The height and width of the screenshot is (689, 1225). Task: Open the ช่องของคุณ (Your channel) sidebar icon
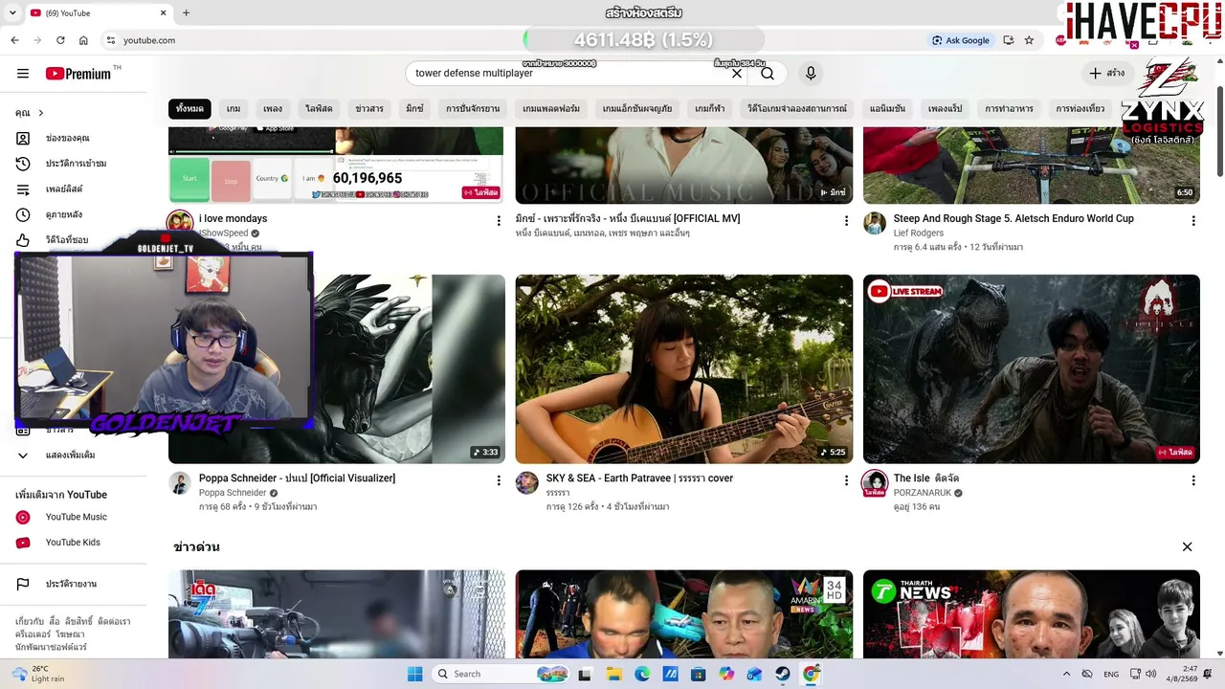tap(23, 138)
